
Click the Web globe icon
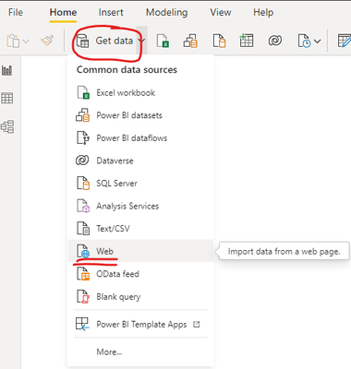(x=83, y=251)
